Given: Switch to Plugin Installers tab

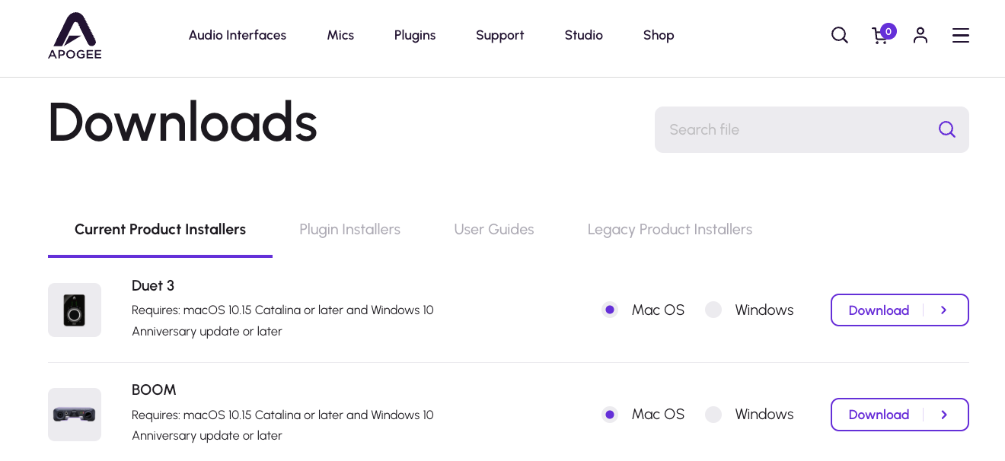Looking at the screenshot, I should [349, 230].
